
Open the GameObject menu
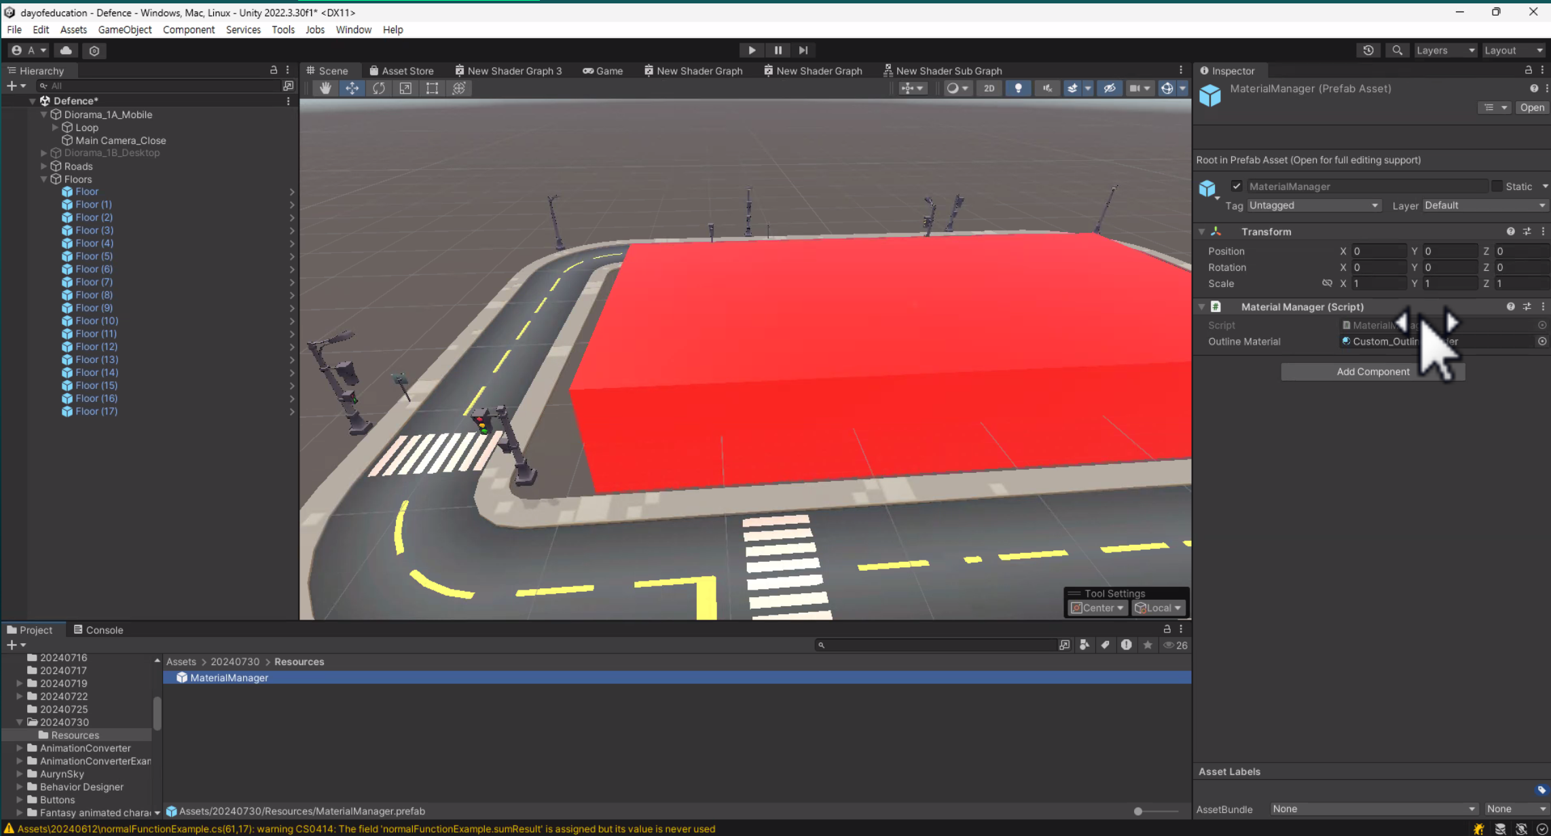(124, 30)
